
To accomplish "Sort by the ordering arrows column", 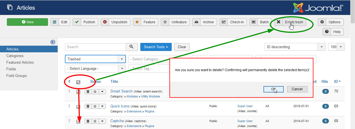I will point(69,81).
